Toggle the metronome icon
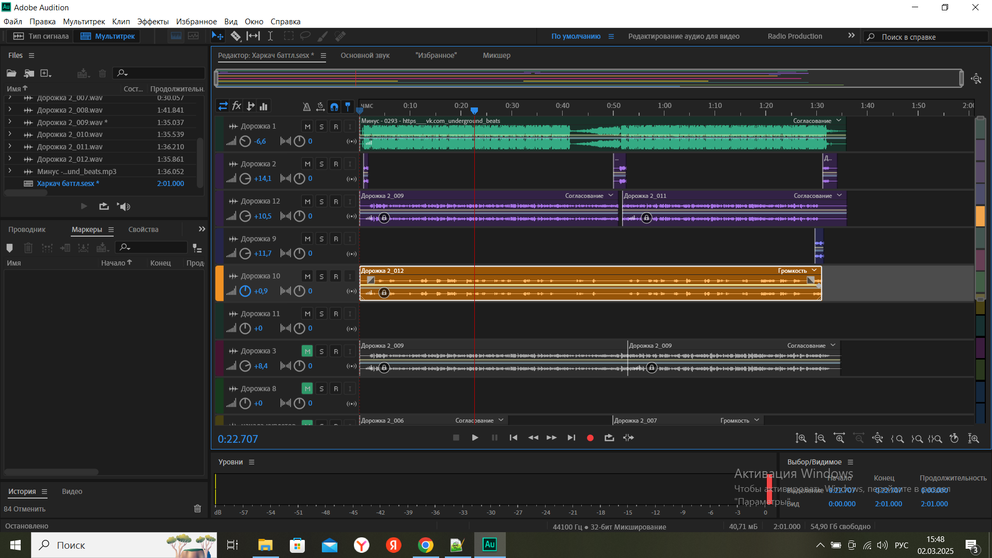The width and height of the screenshot is (992, 558). [x=307, y=107]
